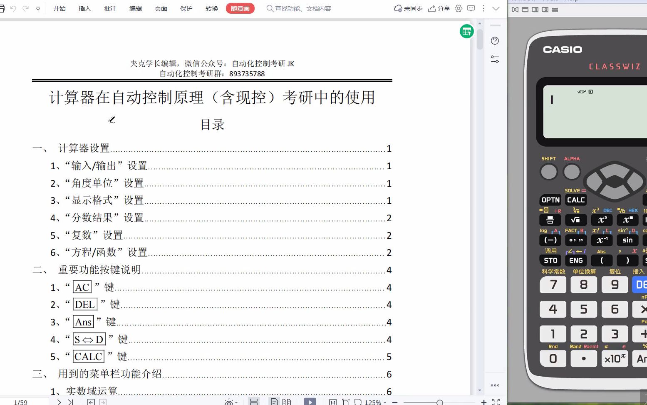Viewport: 647px width, 405px height.
Task: Click the 分享 share button
Action: (439, 8)
